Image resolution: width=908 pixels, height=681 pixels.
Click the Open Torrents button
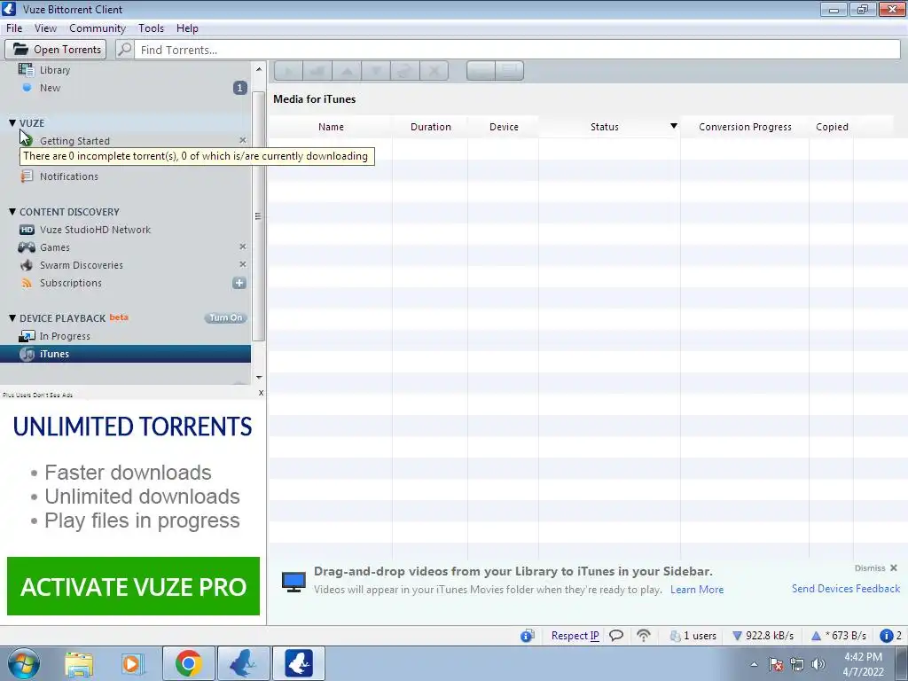click(x=56, y=50)
